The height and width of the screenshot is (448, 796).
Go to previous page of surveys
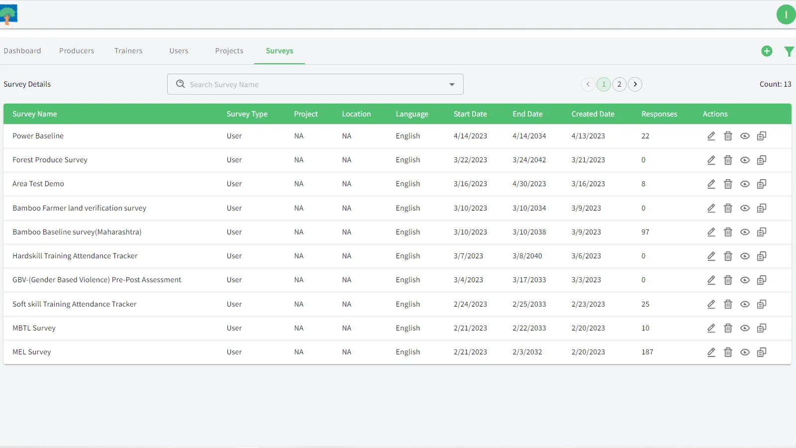(588, 84)
